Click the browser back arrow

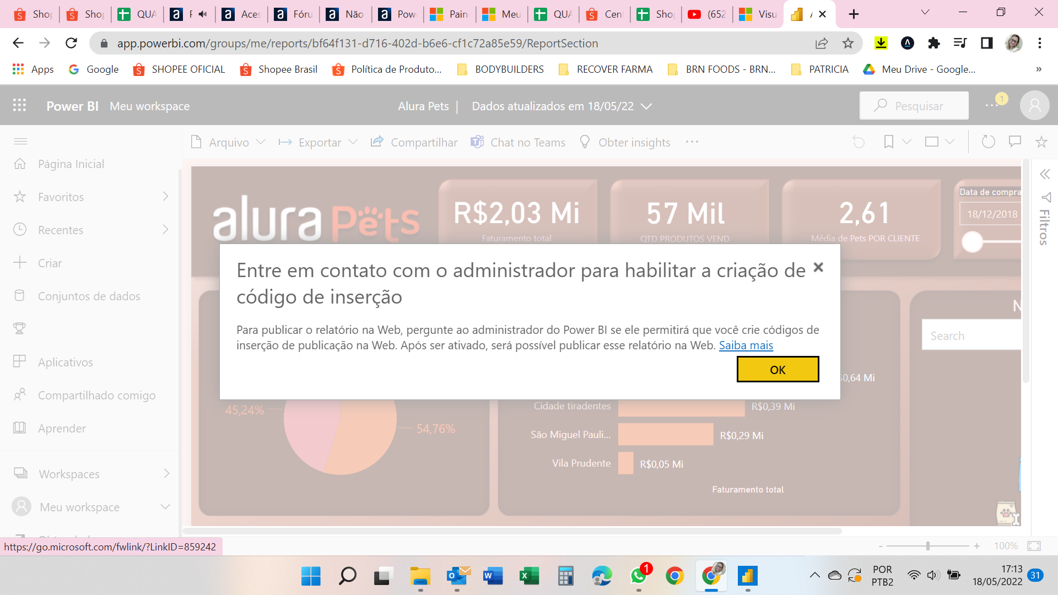[18, 43]
